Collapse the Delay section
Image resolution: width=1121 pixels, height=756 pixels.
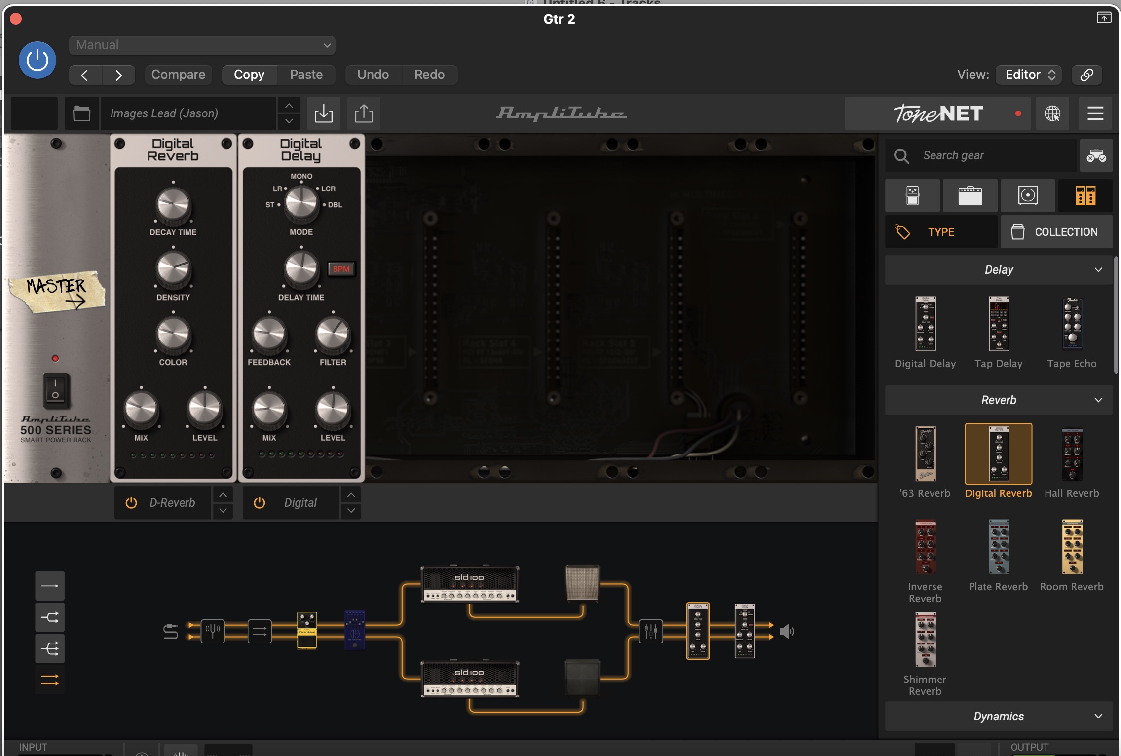999,270
